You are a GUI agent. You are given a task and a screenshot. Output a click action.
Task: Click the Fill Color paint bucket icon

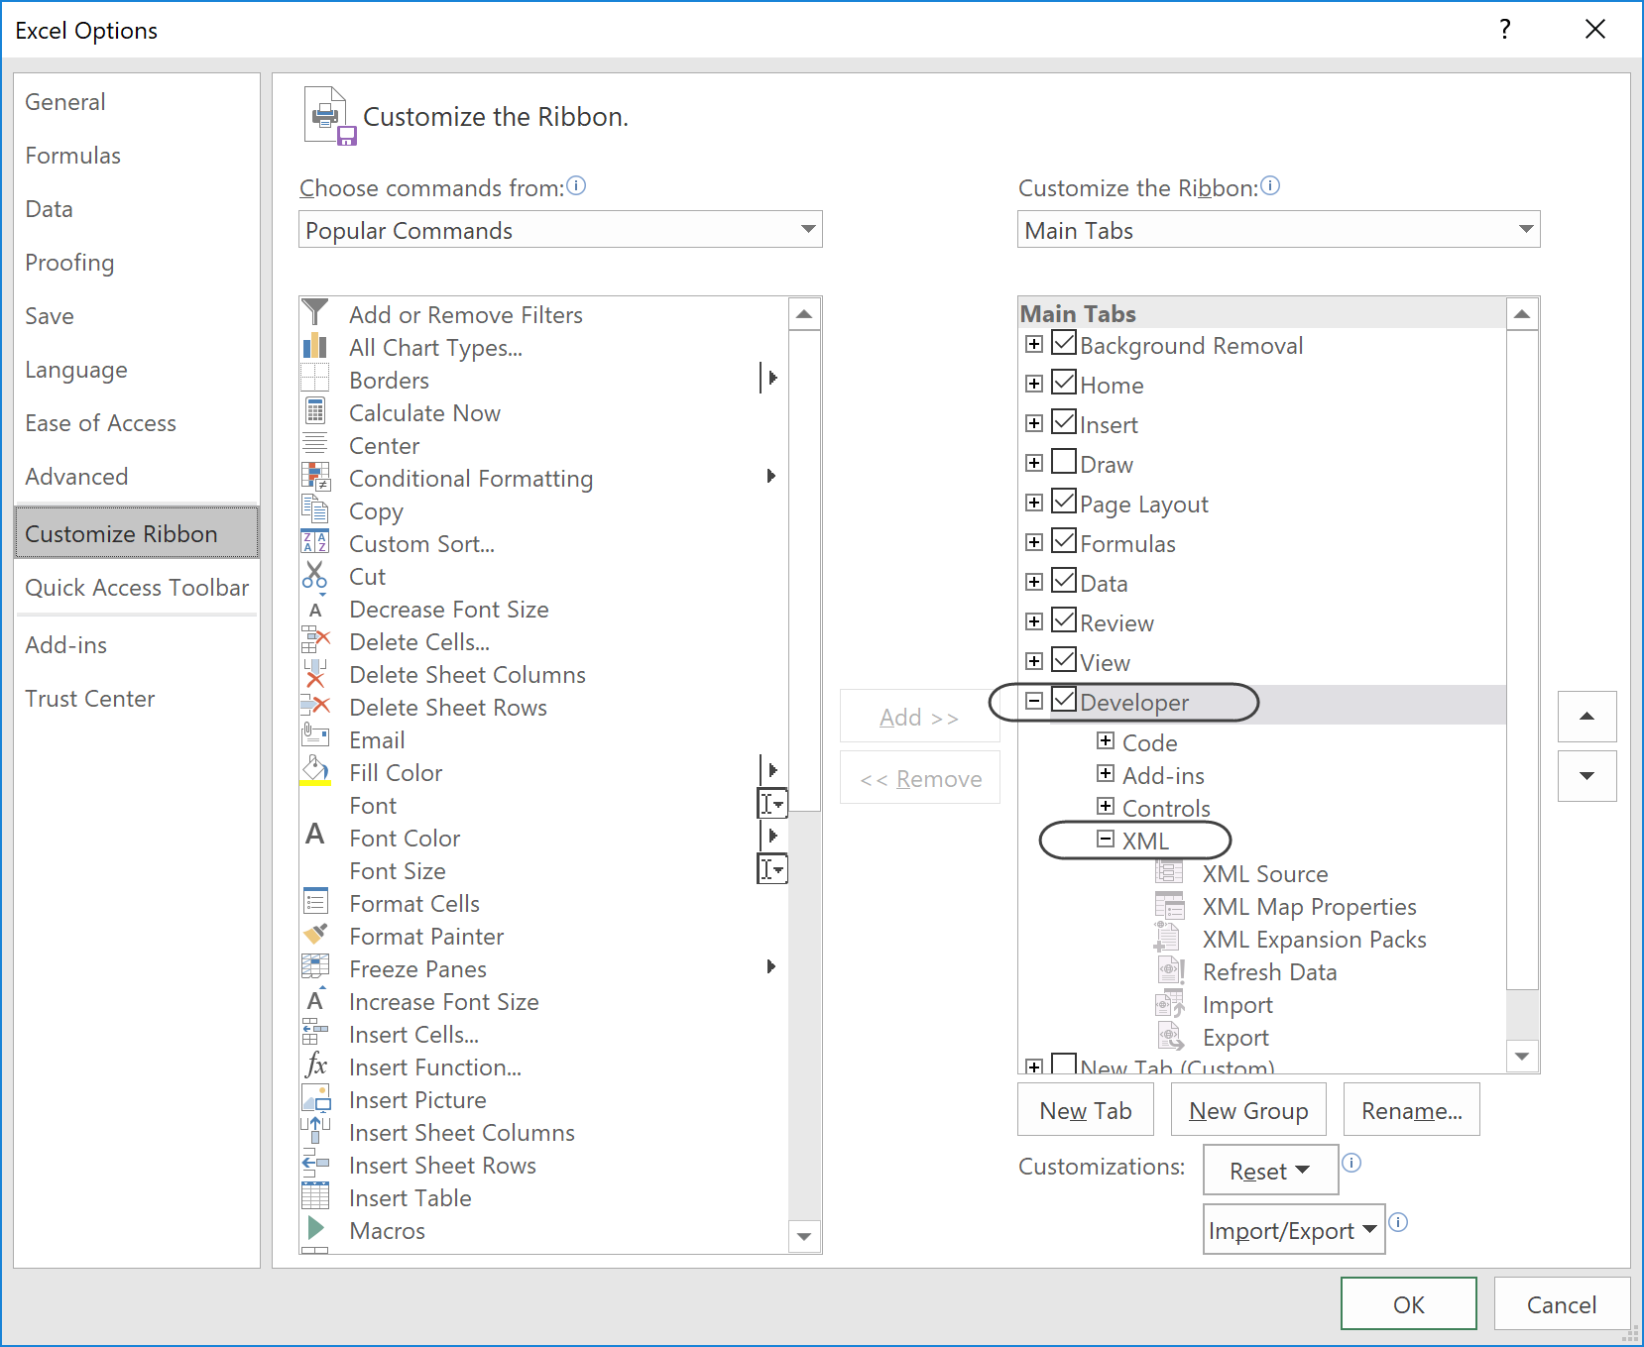tap(314, 771)
